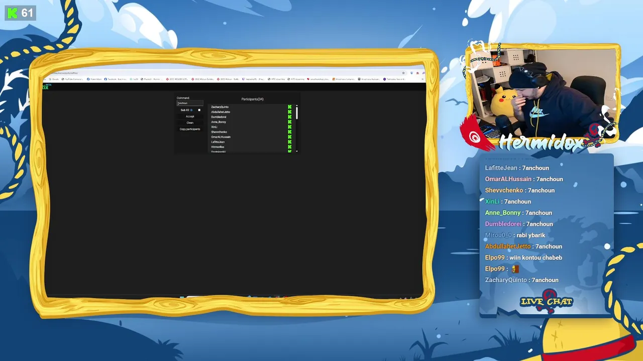Click chat message from LafitteJean
The height and width of the screenshot is (361, 643).
tap(517, 168)
